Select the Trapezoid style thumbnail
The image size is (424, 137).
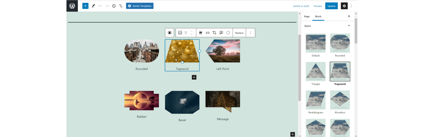coord(340,72)
